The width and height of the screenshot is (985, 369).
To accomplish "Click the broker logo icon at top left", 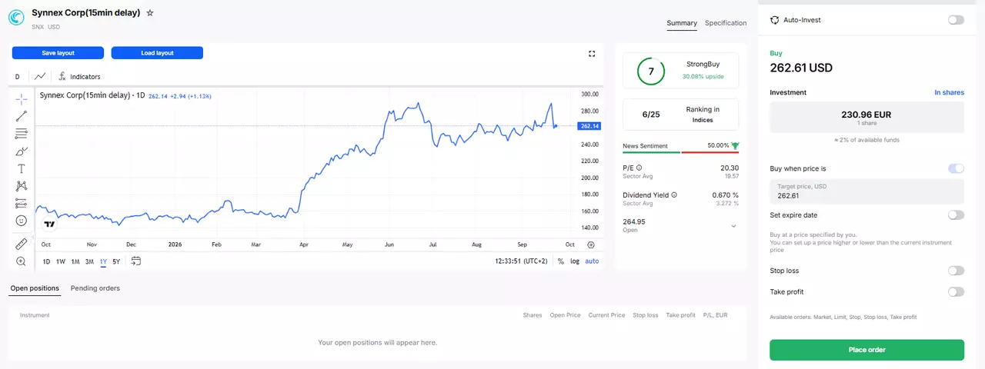I will 16,17.
